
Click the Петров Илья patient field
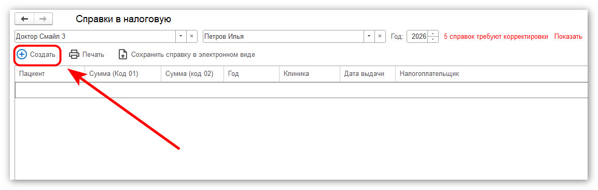click(x=283, y=37)
